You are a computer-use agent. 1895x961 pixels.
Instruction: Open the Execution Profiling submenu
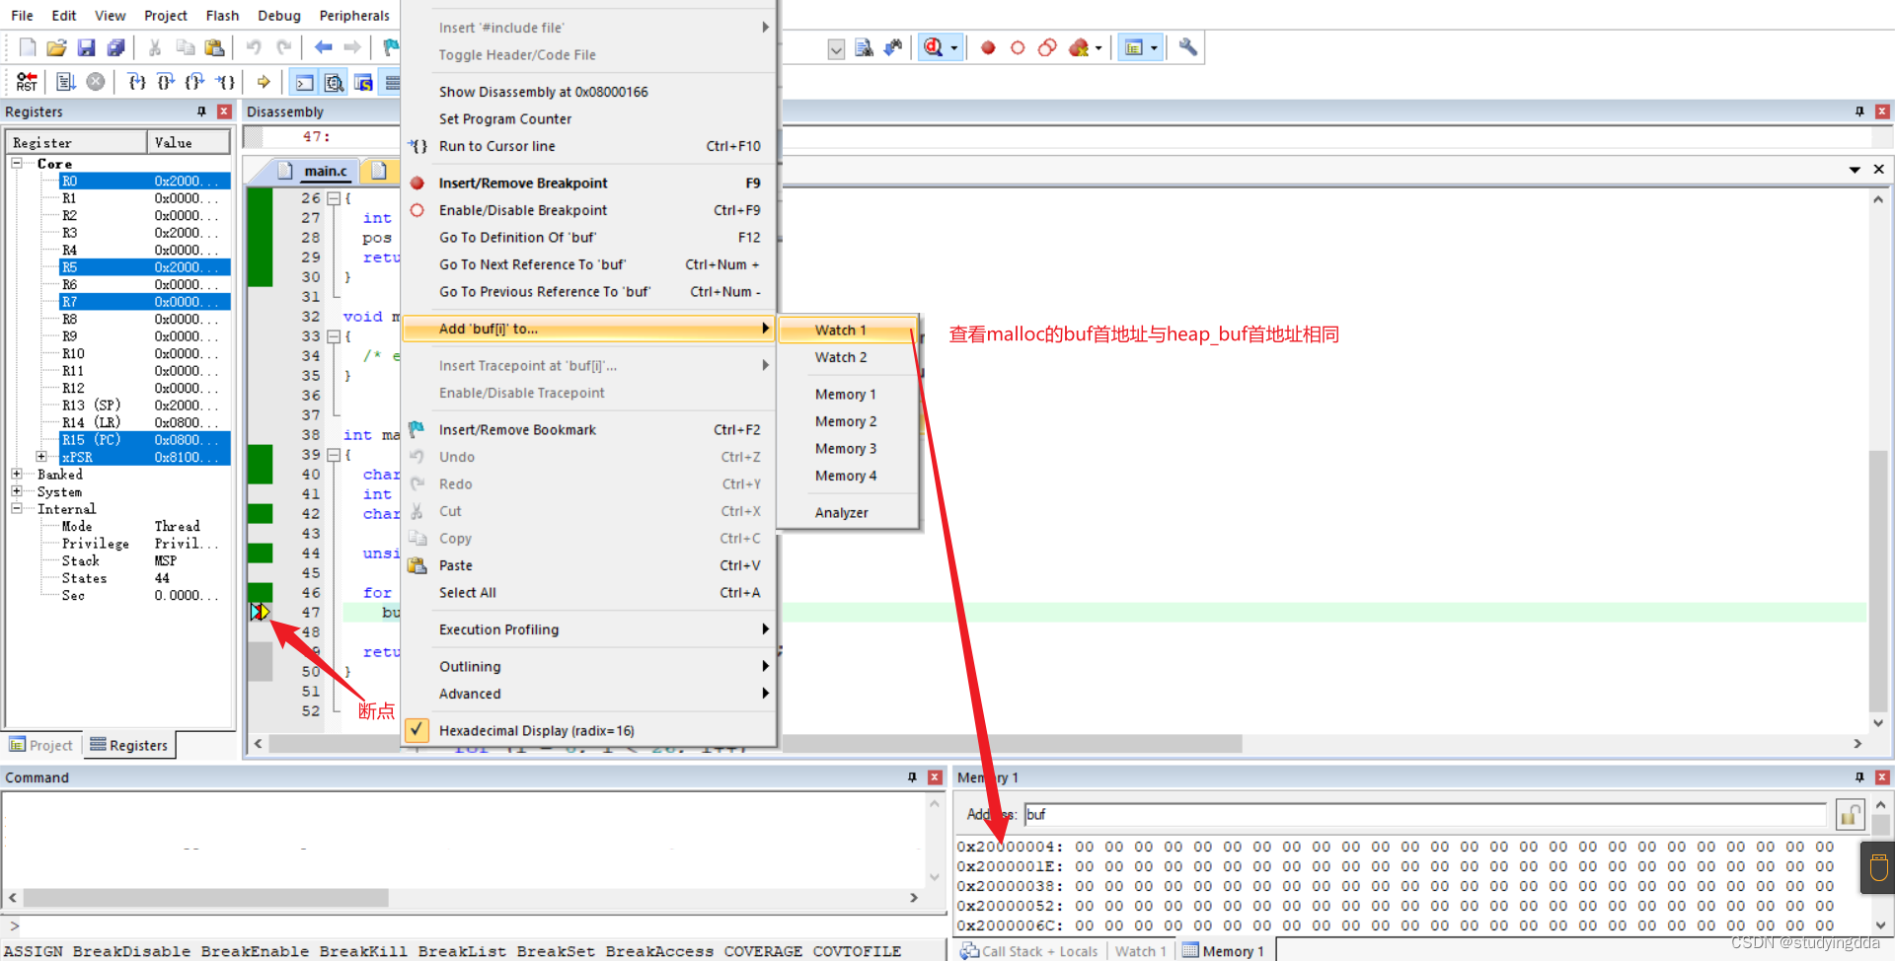point(587,629)
